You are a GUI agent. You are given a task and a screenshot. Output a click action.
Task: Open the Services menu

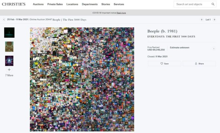point(119,4)
